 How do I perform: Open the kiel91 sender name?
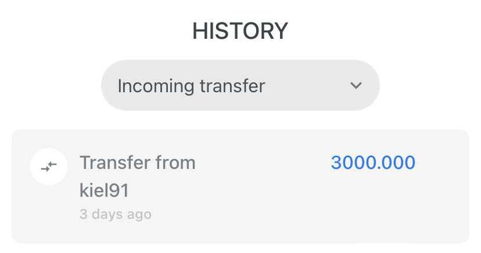point(104,190)
